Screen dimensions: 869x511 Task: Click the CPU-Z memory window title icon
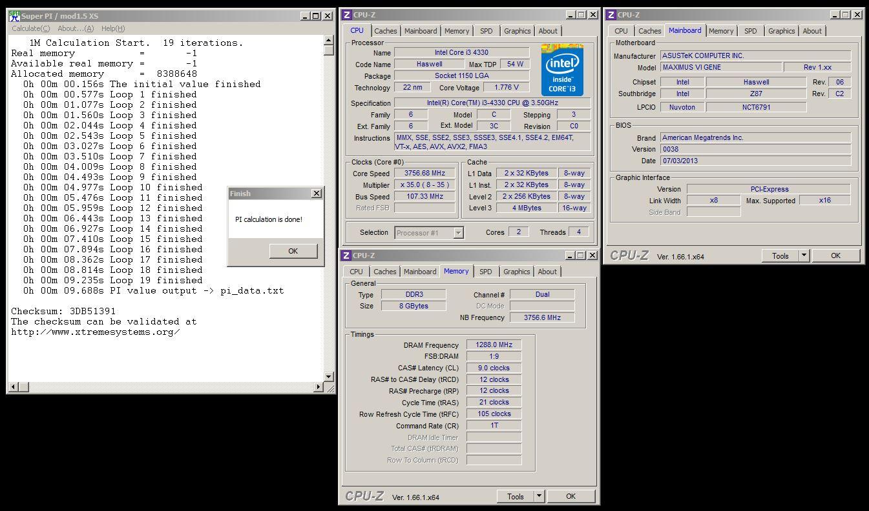(x=346, y=255)
